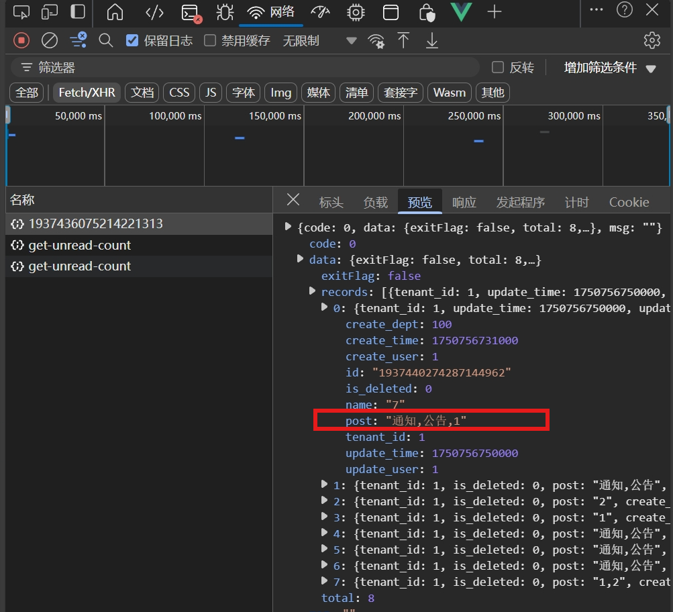673x612 pixels.
Task: Toggle the Img filter
Action: 280,93
